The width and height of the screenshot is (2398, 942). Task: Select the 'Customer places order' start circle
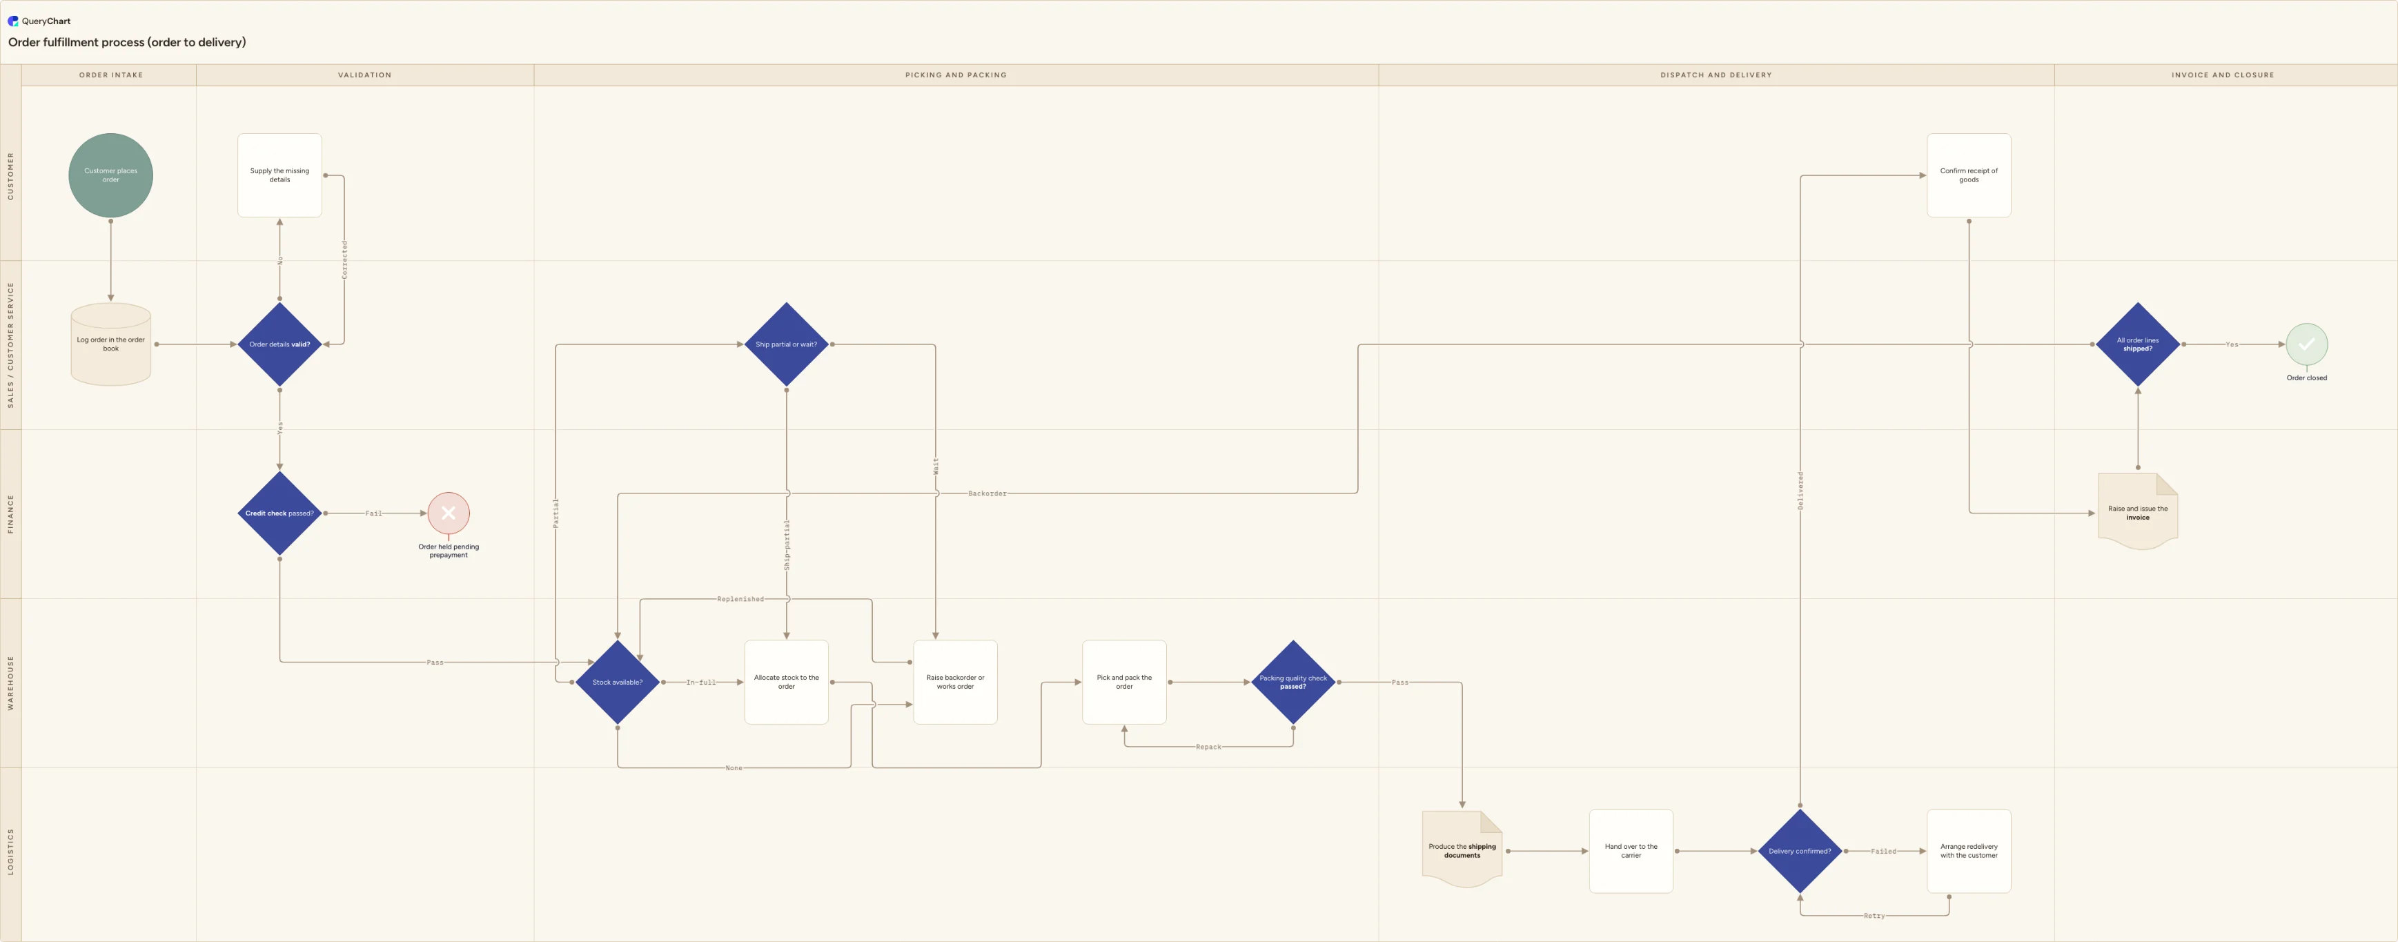pyautogui.click(x=111, y=175)
